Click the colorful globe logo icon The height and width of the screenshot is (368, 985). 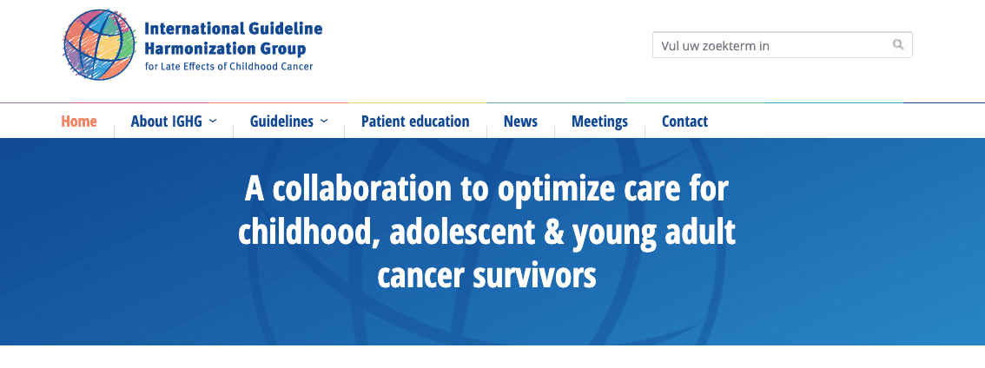99,45
